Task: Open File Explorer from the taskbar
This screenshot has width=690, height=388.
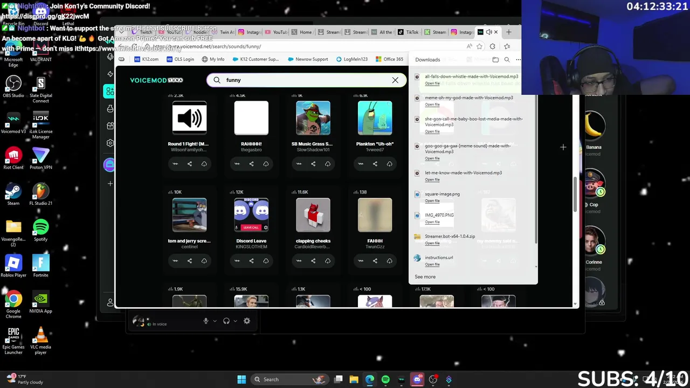Action: click(354, 379)
